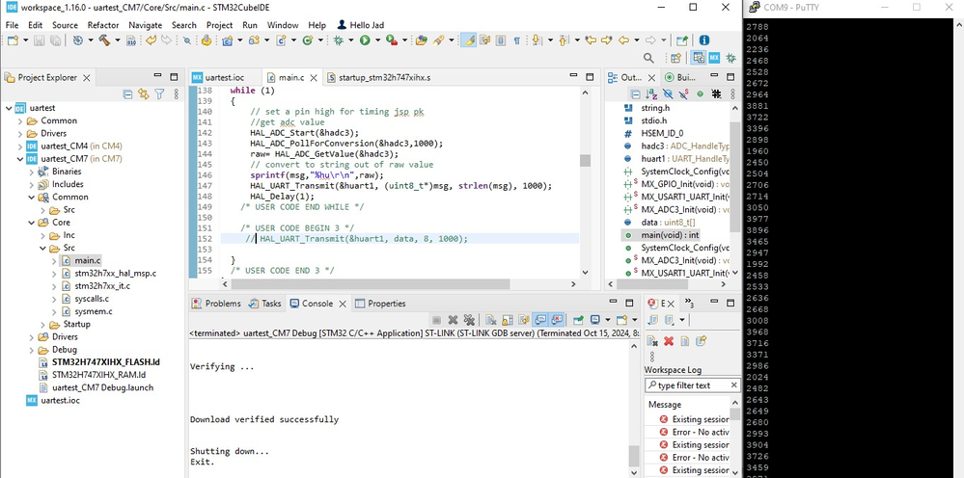The image size is (964, 478).
Task: Click the console vertical scrollbar thumb
Action: click(x=634, y=455)
